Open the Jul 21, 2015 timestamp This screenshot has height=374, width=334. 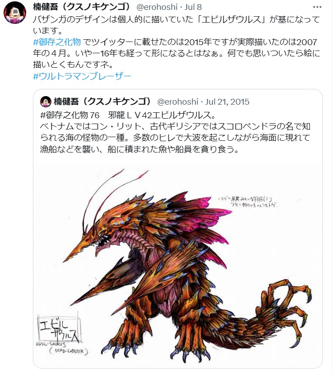[x=227, y=102]
